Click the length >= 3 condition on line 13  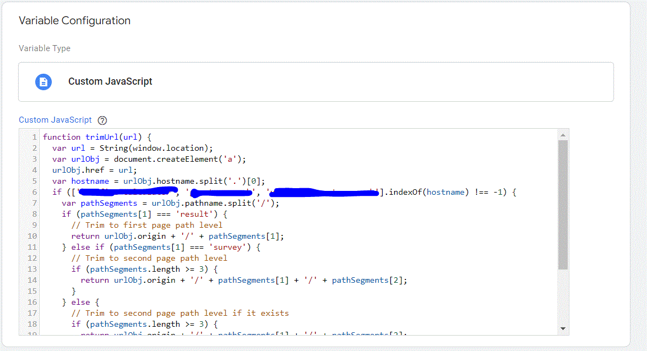click(144, 269)
